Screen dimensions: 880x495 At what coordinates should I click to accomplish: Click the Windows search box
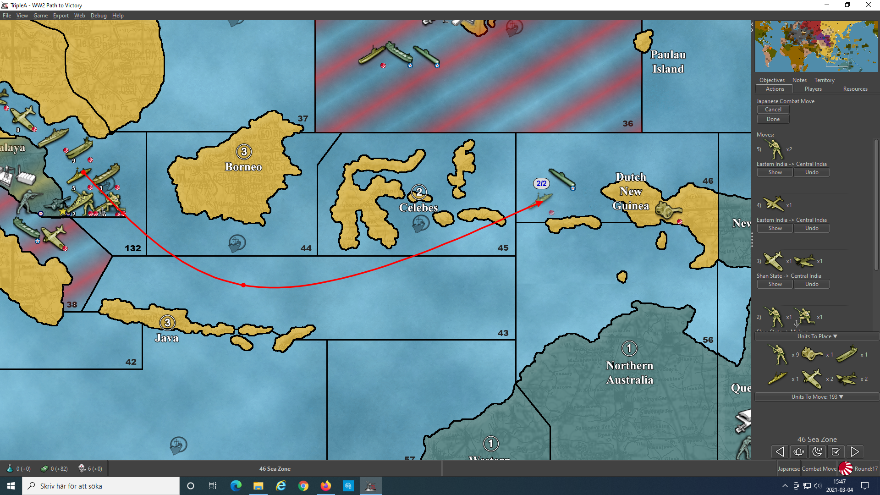pos(101,486)
